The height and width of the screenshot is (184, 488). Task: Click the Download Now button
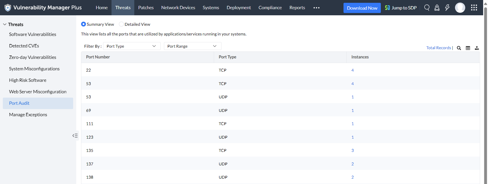362,8
